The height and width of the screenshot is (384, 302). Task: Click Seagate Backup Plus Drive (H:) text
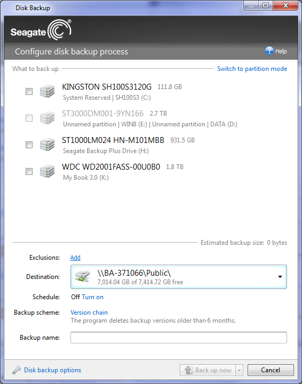click(106, 151)
